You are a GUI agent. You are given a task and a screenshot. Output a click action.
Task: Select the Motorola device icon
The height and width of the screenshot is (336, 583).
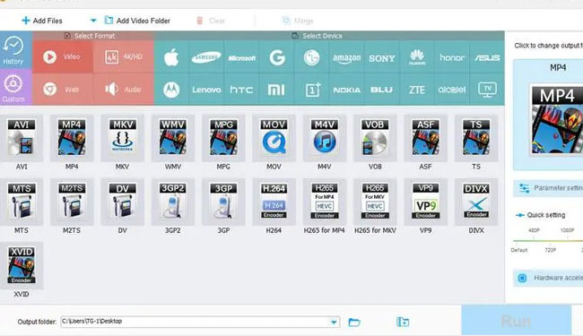tap(171, 90)
